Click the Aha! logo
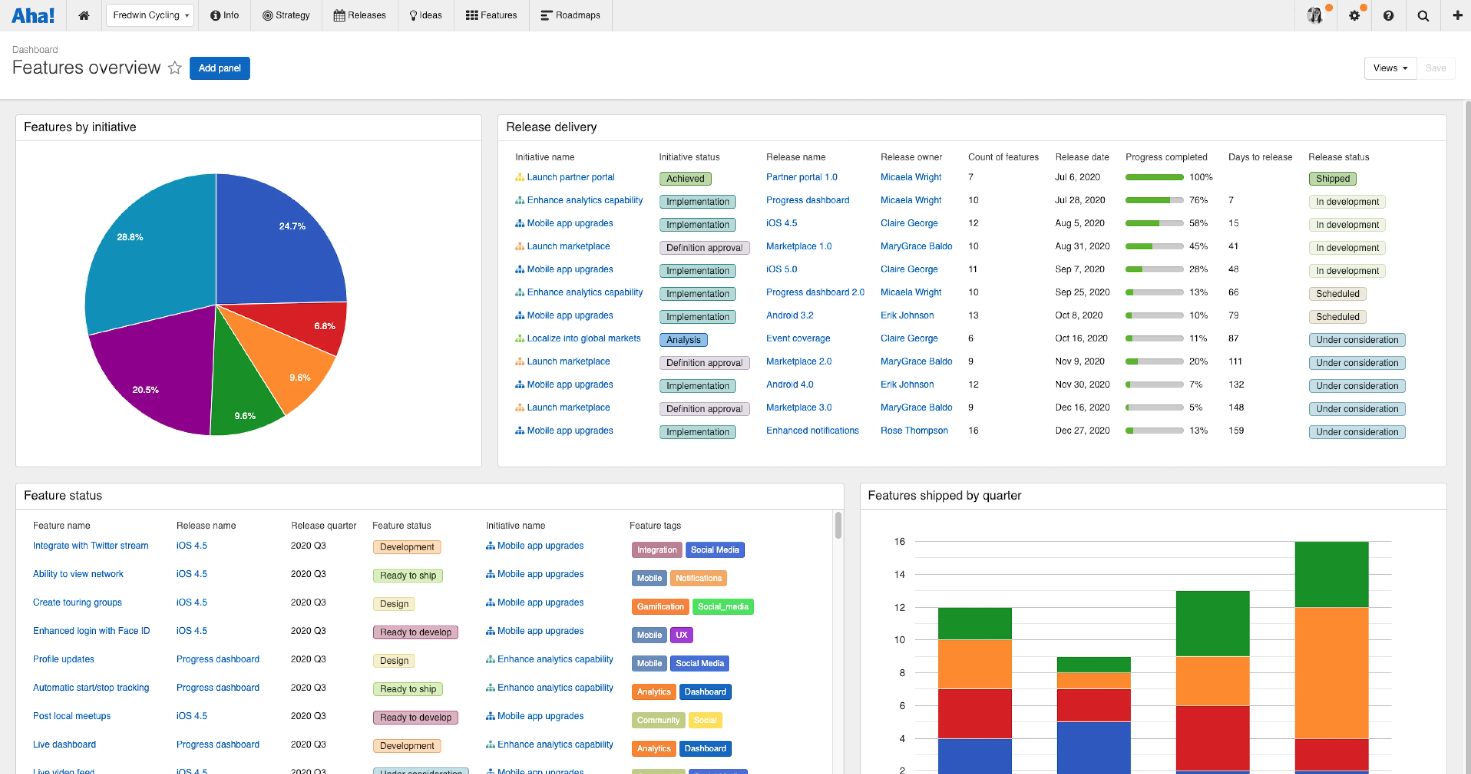The height and width of the screenshot is (774, 1471). (33, 15)
